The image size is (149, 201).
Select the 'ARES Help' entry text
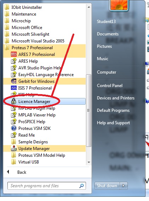click(x=28, y=61)
